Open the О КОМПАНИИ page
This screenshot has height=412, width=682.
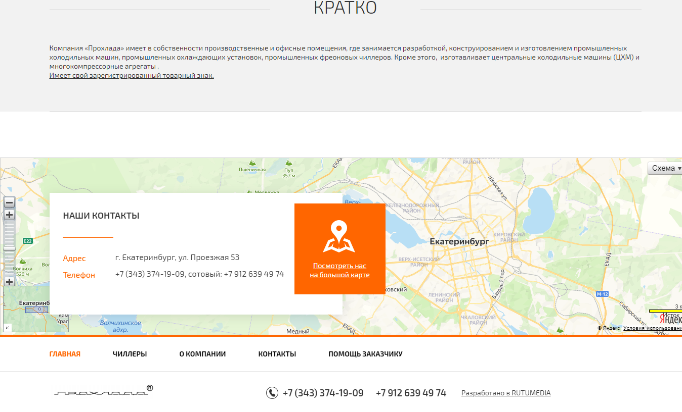[202, 354]
